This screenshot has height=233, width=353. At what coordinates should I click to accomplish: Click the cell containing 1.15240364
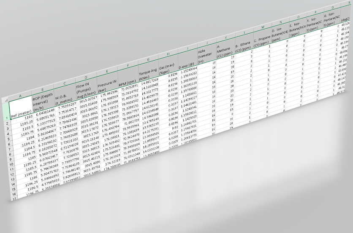coord(188,70)
